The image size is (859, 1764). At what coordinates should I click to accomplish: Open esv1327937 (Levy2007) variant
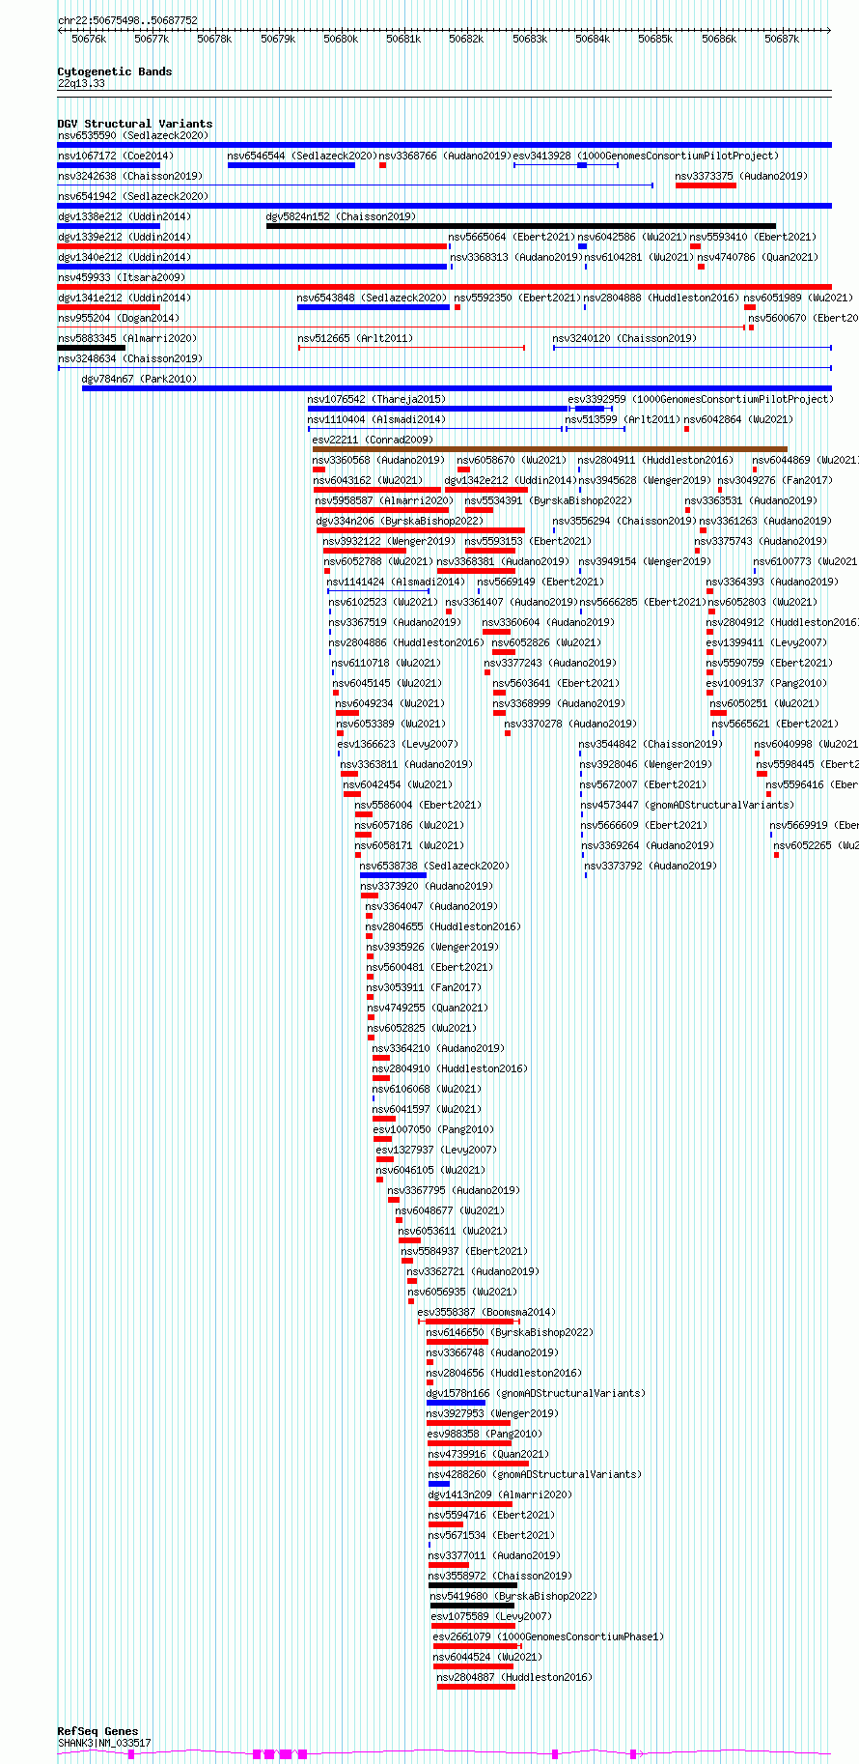(x=436, y=1150)
